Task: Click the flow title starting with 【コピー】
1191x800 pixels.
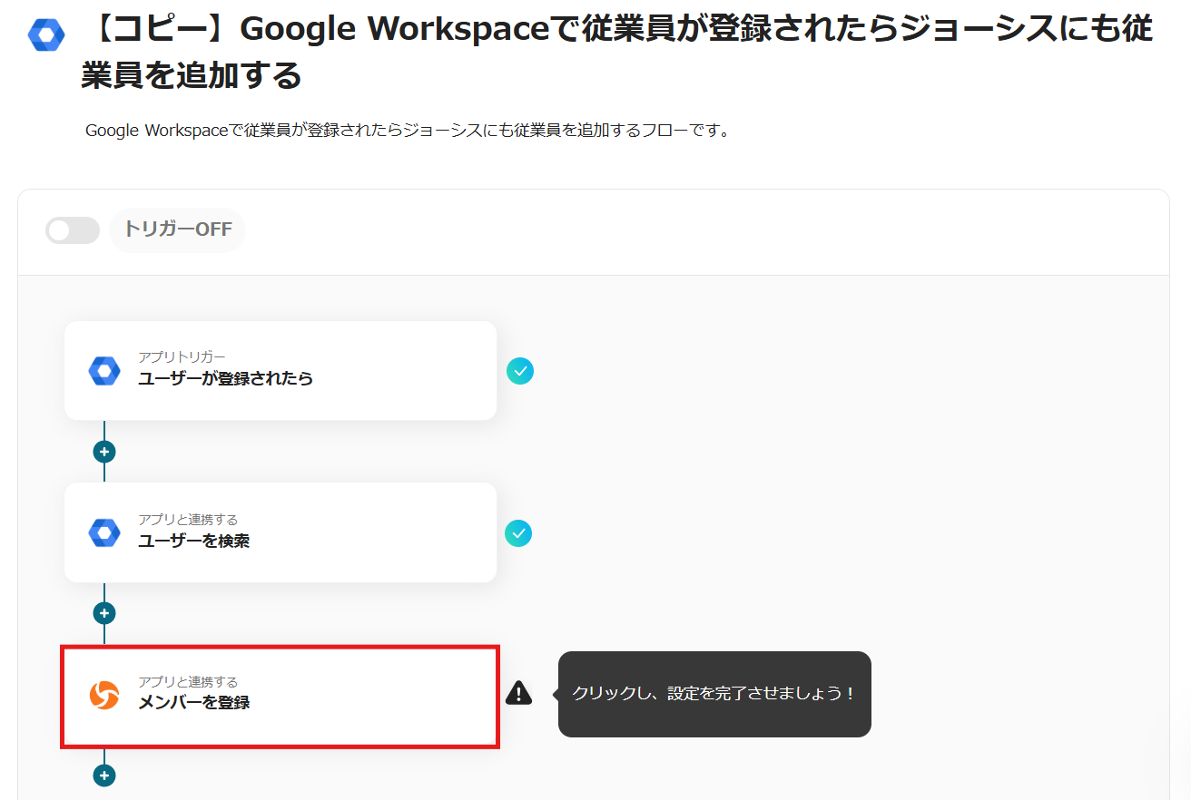Action: click(617, 53)
